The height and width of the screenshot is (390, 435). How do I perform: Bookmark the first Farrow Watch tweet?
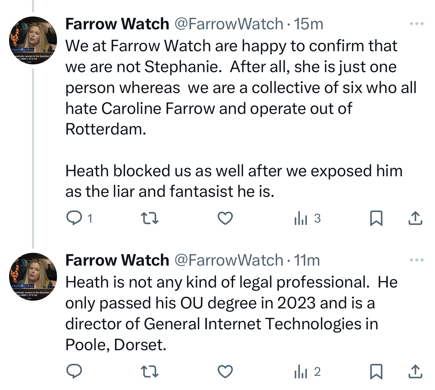pyautogui.click(x=376, y=218)
